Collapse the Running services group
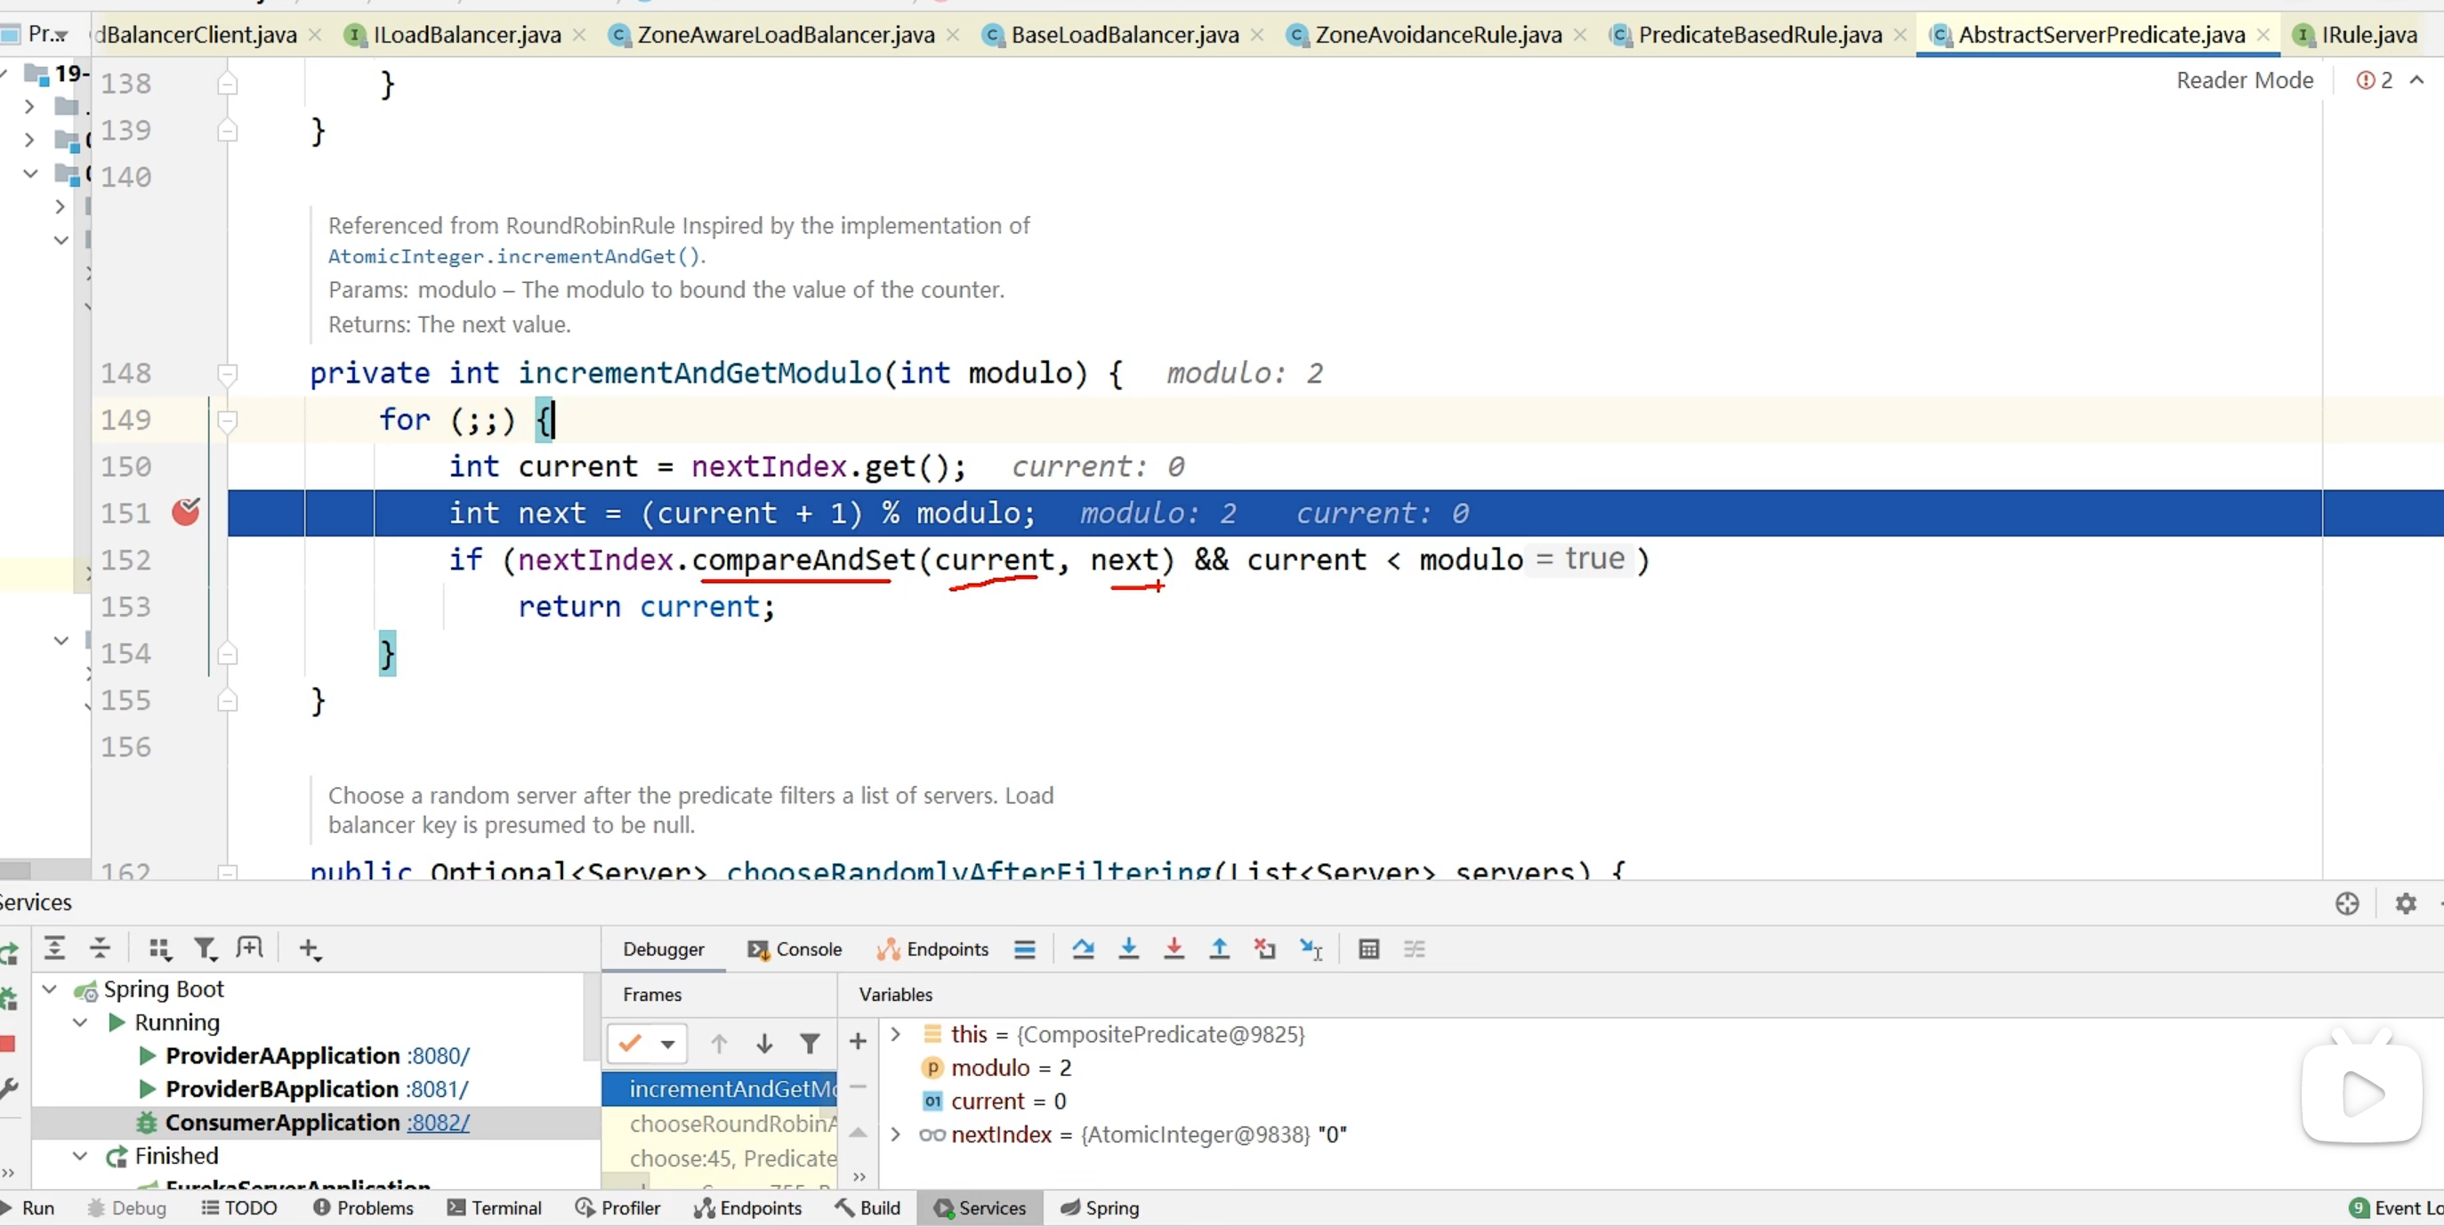 click(x=81, y=1022)
